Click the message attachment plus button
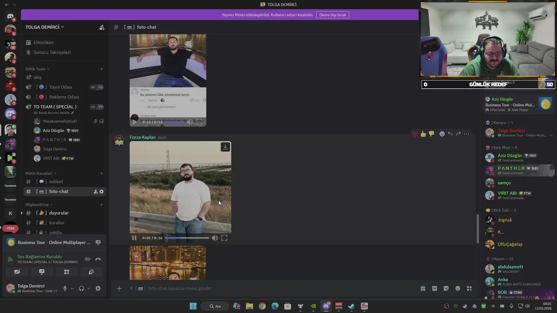This screenshot has height=313, width=557. pyautogui.click(x=119, y=288)
